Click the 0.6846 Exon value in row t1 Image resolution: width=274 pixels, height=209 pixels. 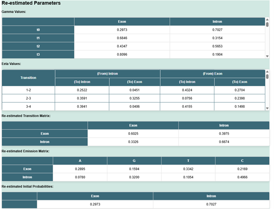[122, 38]
